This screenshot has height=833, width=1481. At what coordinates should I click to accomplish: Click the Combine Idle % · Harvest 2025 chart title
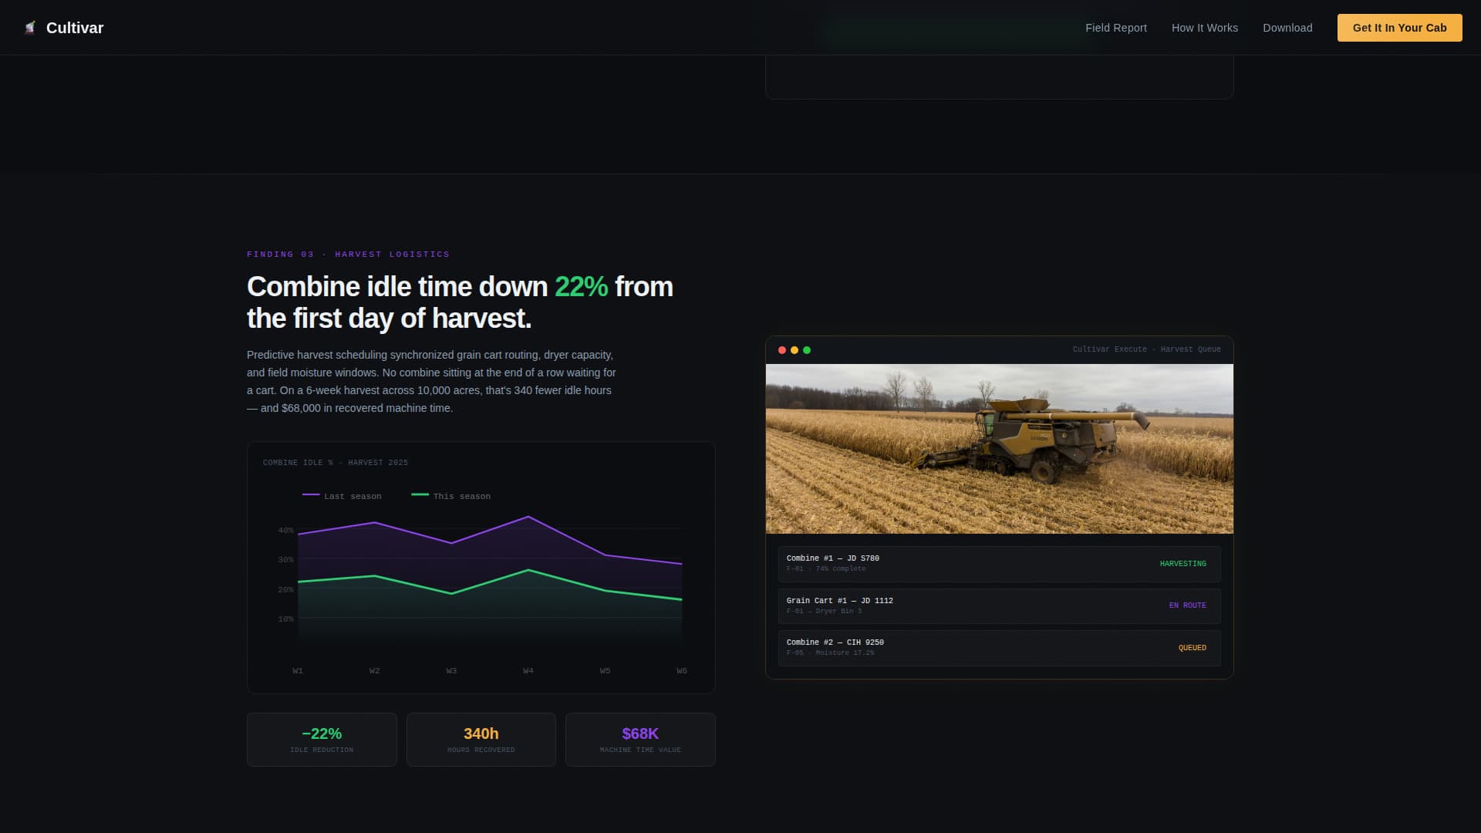[x=336, y=463]
